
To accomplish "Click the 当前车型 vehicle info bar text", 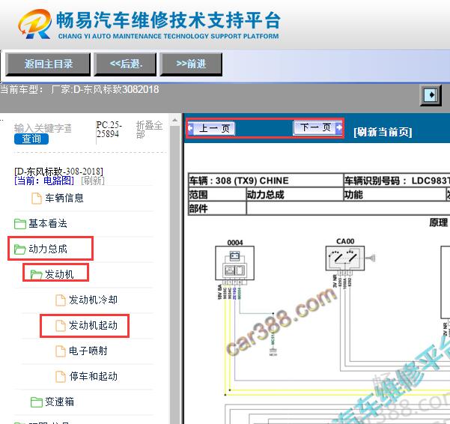I will 79,90.
